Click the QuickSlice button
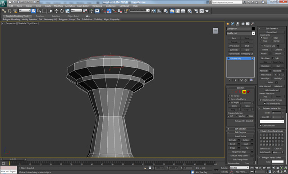This screenshot has height=174, width=288. pos(265,66)
